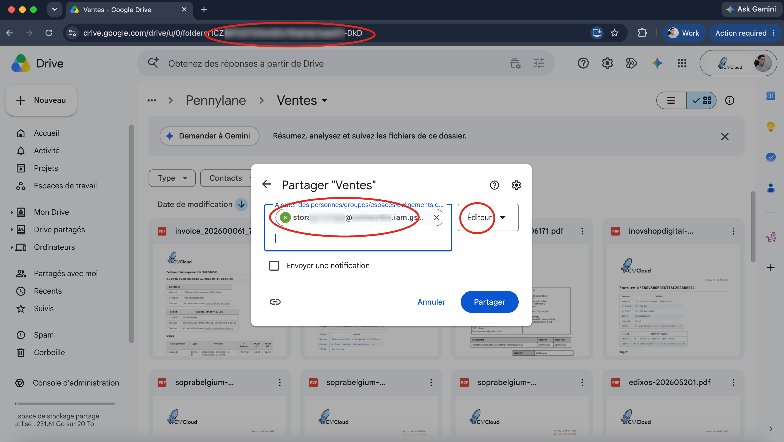Screen dimensions: 784x442
Task: Open the Work profile button
Action: point(684,33)
